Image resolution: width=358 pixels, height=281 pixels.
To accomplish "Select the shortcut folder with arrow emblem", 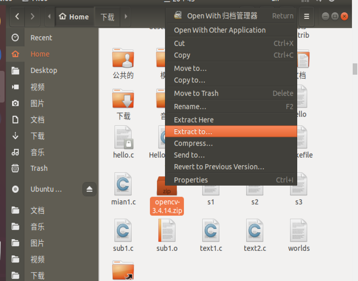I will tap(123, 270).
